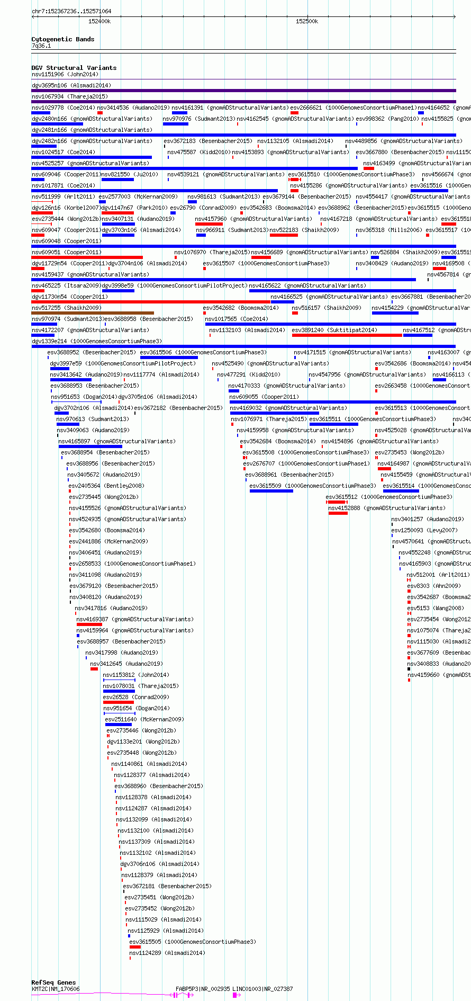
Task: Click dgv1133e201 (Wong2012b) label
Action: (x=143, y=741)
